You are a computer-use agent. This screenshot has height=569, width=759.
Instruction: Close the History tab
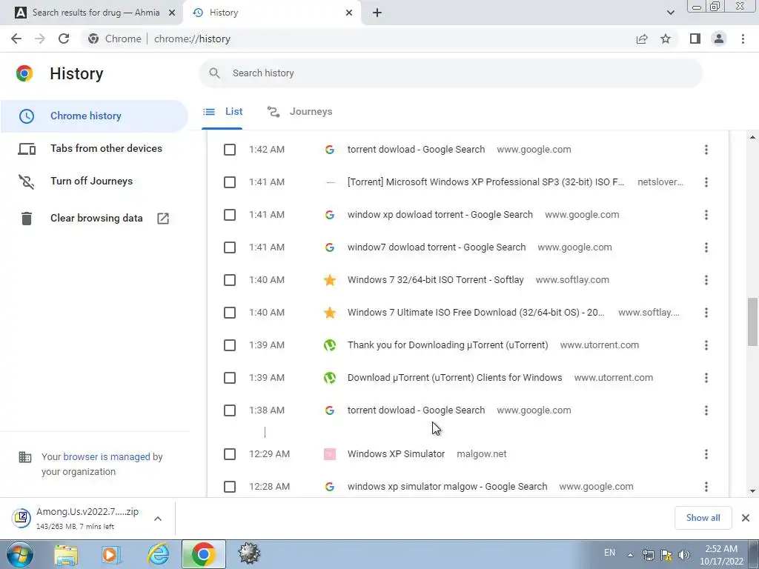[349, 13]
